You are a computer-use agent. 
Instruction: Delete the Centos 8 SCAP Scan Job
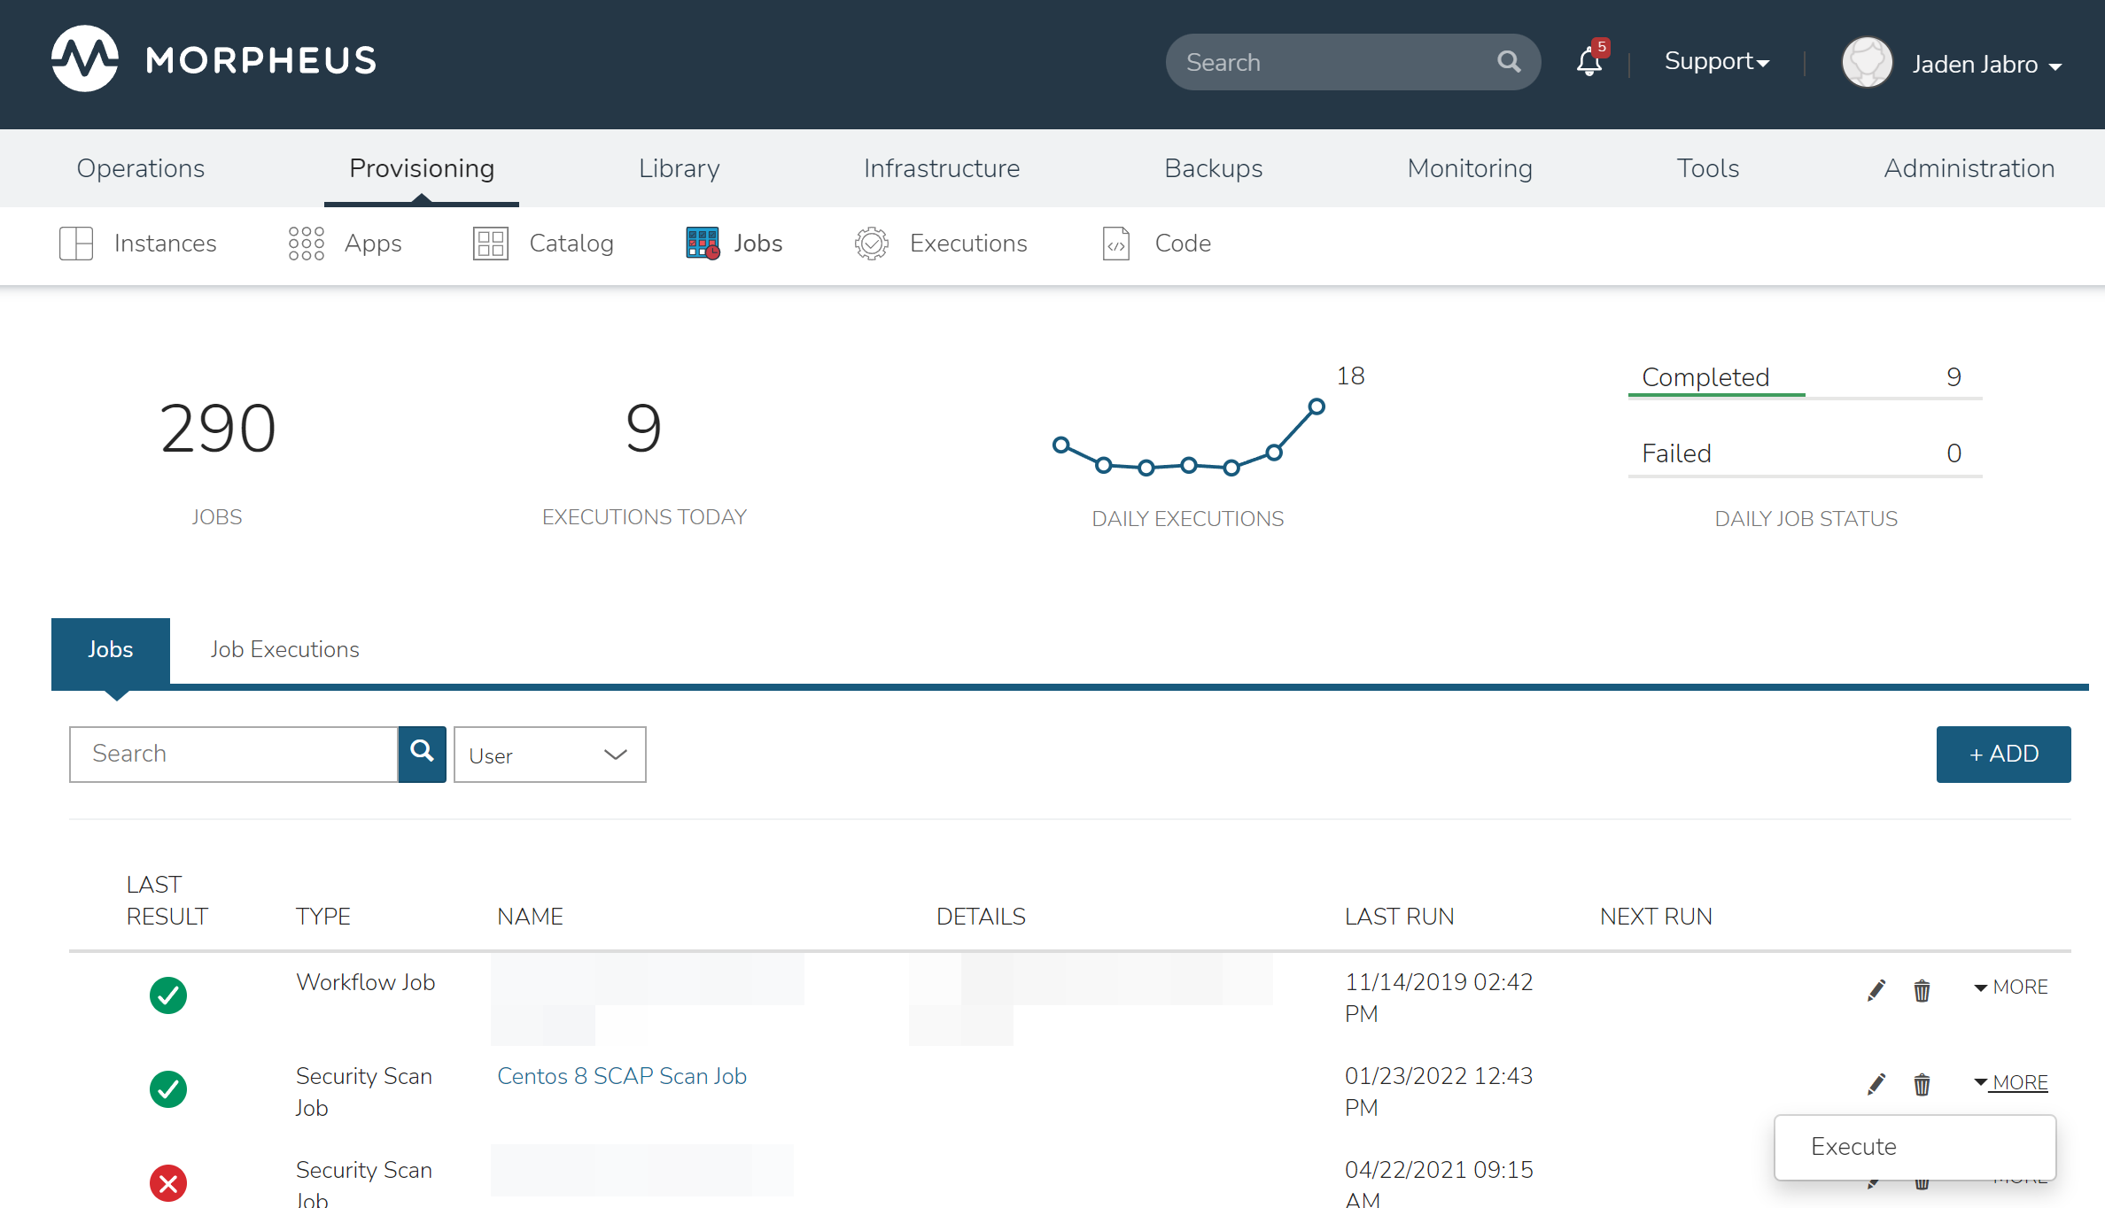[1922, 1084]
